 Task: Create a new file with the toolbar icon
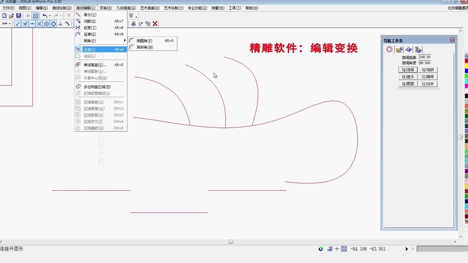coord(4,15)
